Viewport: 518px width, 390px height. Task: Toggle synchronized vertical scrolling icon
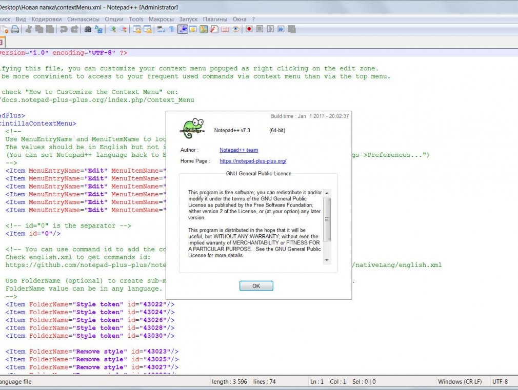(x=136, y=29)
